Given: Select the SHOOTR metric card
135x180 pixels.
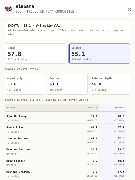Looking at the screenshot, I should click(99, 54).
